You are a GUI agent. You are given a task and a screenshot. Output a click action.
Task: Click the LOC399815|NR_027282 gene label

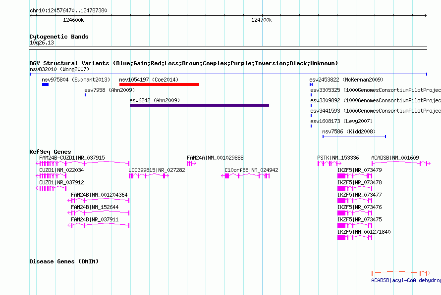[x=157, y=170]
